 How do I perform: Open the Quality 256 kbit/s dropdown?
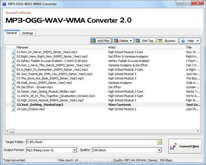[x=127, y=150]
